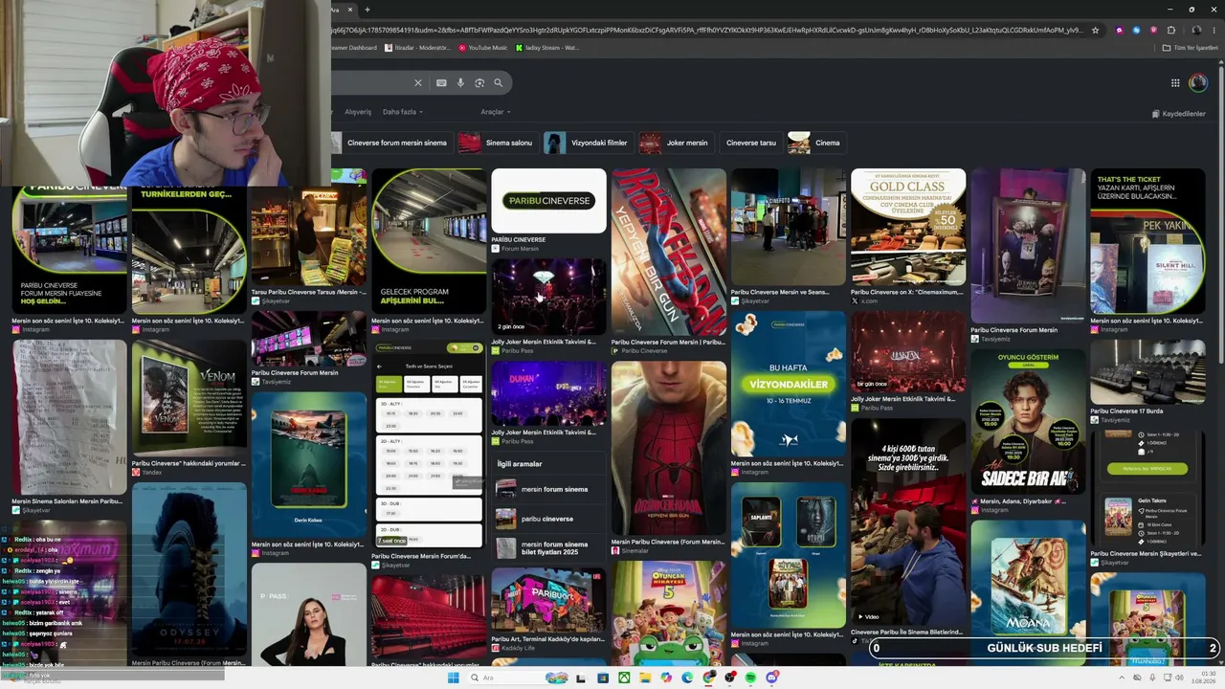1225x689 pixels.
Task: Open related search mersin forum sinema bilet fiyatları 2025
Action: [x=550, y=548]
